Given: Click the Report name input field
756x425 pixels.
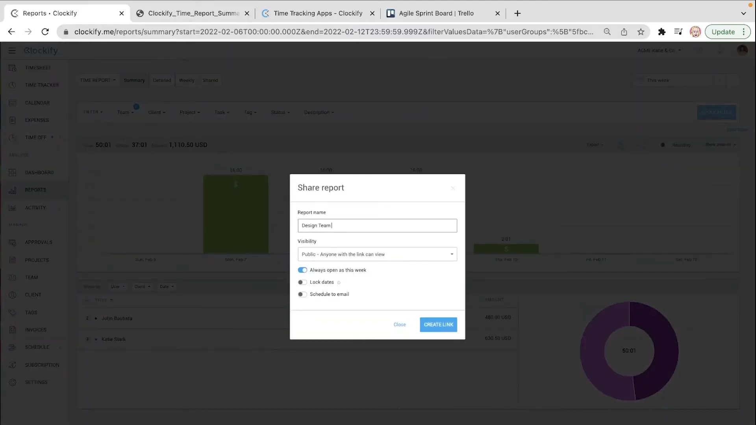Looking at the screenshot, I should (377, 225).
